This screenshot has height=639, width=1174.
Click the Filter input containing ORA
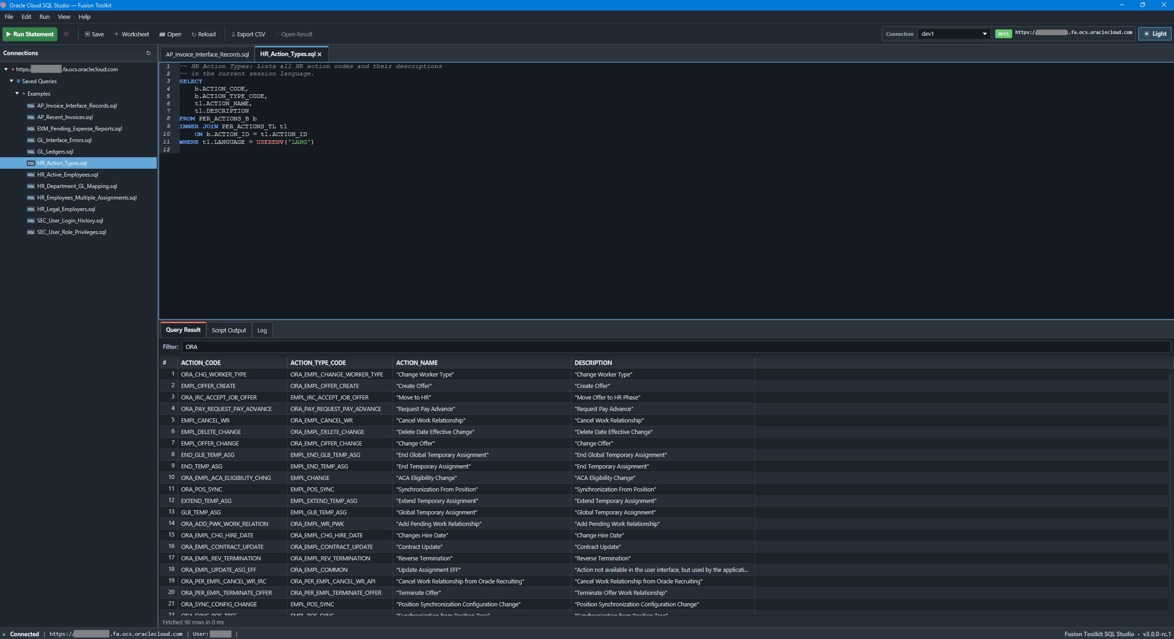click(676, 347)
